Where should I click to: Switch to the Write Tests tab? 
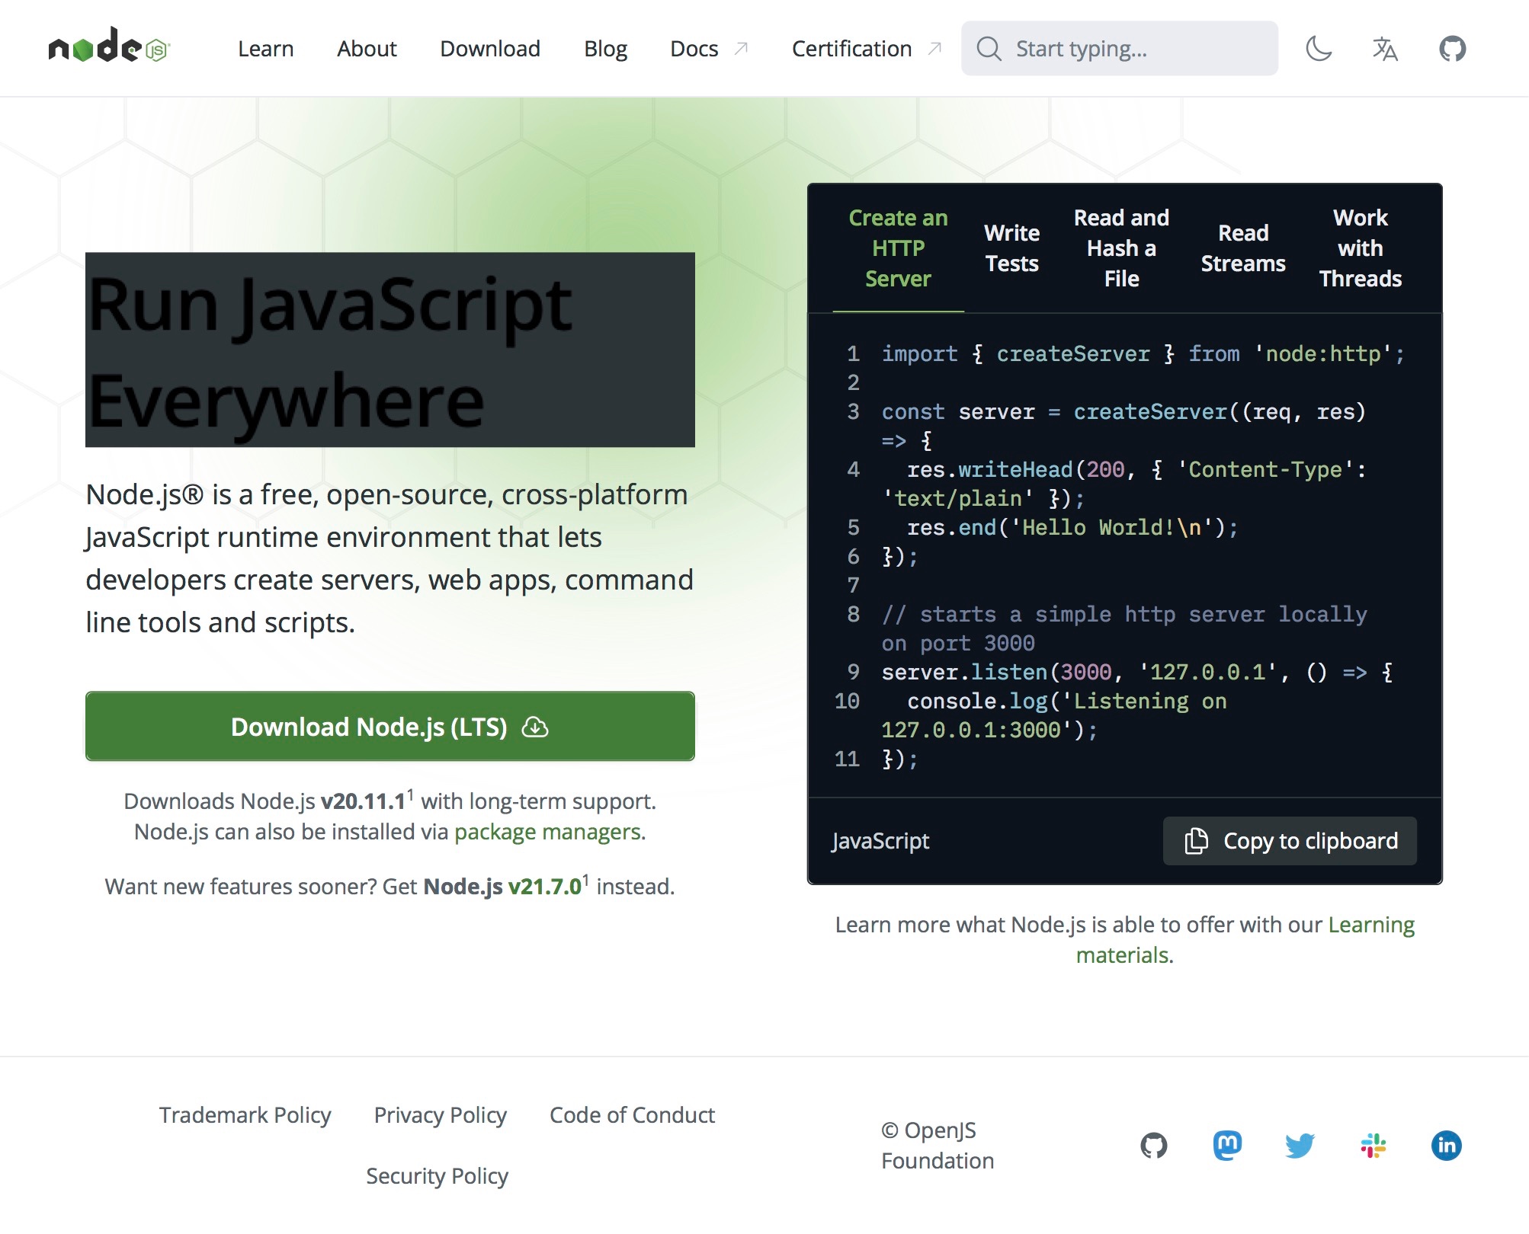1011,248
